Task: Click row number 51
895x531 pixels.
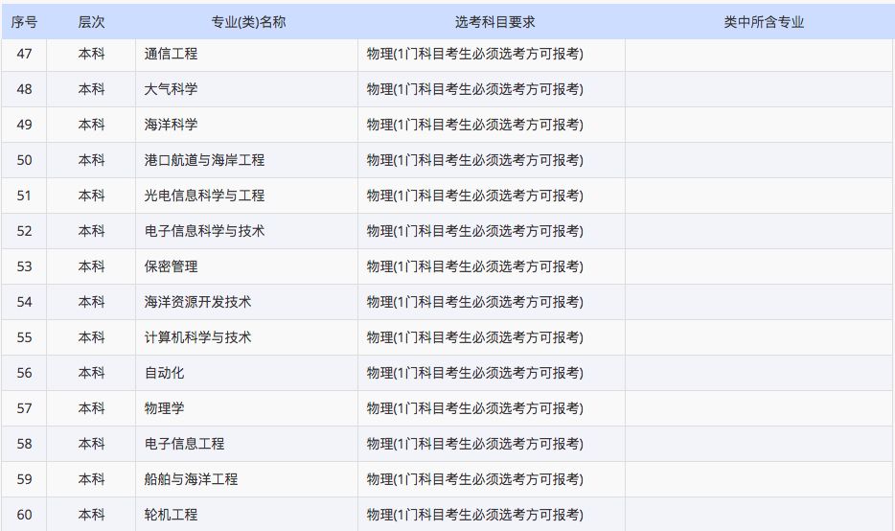Action: pyautogui.click(x=24, y=196)
